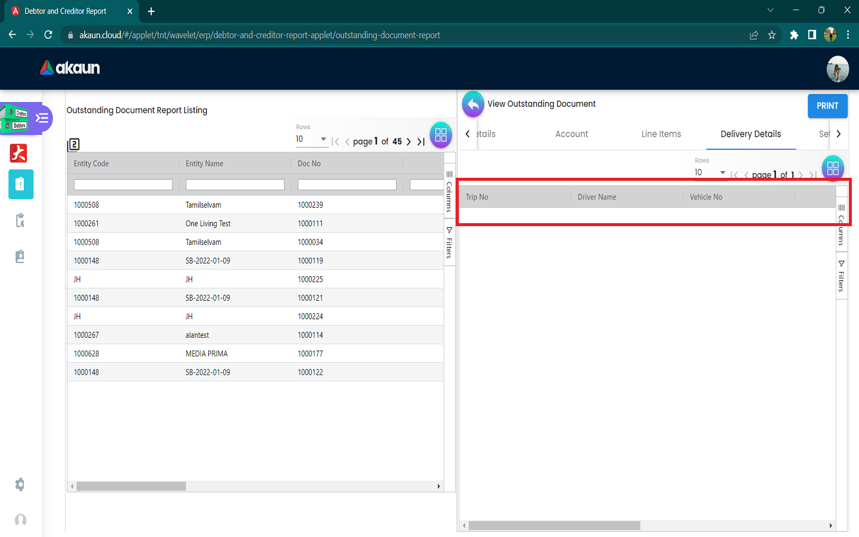Open the settings gear in sidebar
The width and height of the screenshot is (859, 537).
click(x=20, y=484)
